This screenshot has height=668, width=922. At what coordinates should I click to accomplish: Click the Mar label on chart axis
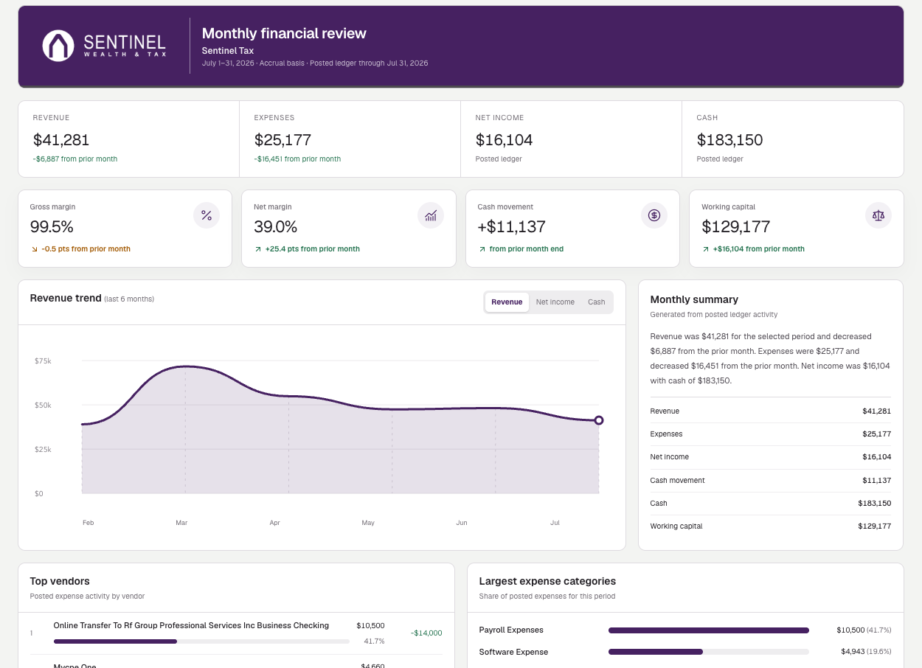coord(181,523)
